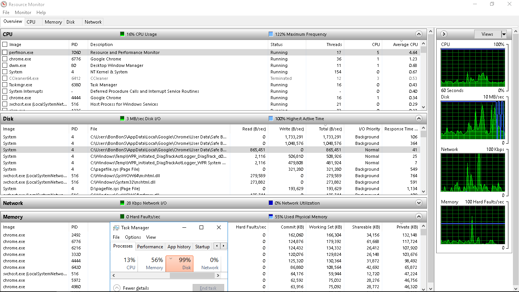This screenshot has width=519, height=292.
Task: Click the Network activity graph
Action: 473,173
